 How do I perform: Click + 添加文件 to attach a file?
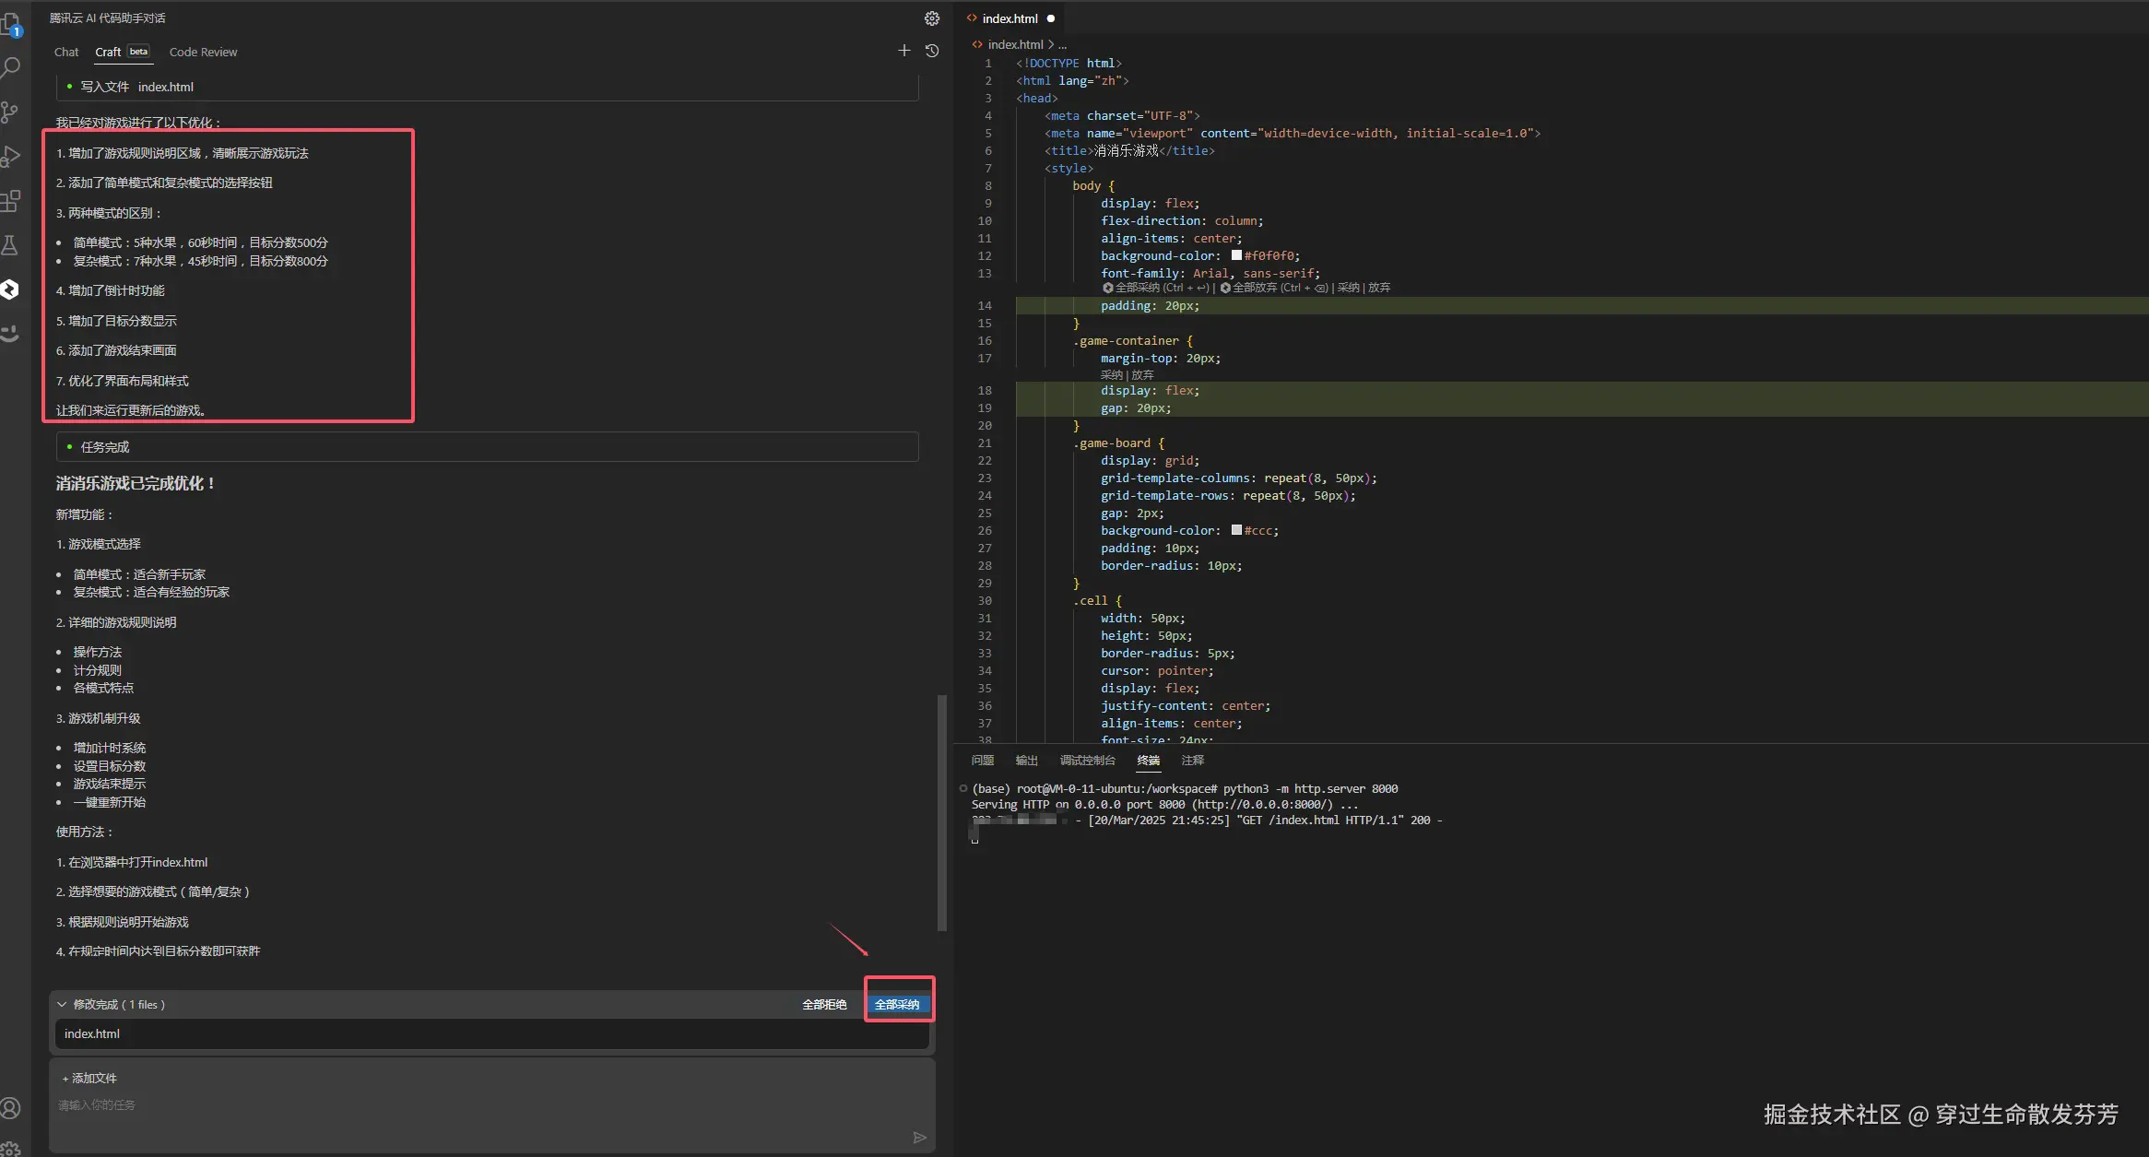[x=89, y=1078]
